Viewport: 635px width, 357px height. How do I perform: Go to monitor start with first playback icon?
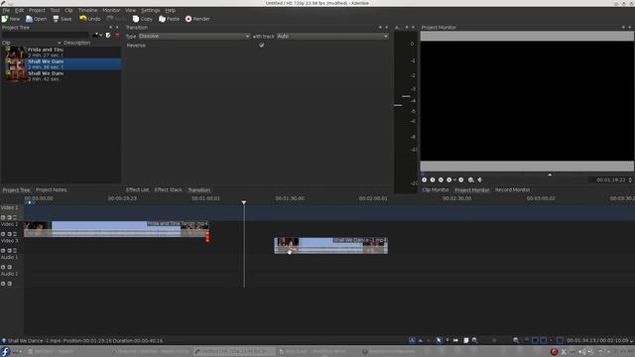pyautogui.click(x=424, y=179)
